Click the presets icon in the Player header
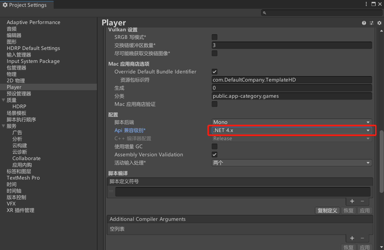The width and height of the screenshot is (384, 250). point(372,23)
